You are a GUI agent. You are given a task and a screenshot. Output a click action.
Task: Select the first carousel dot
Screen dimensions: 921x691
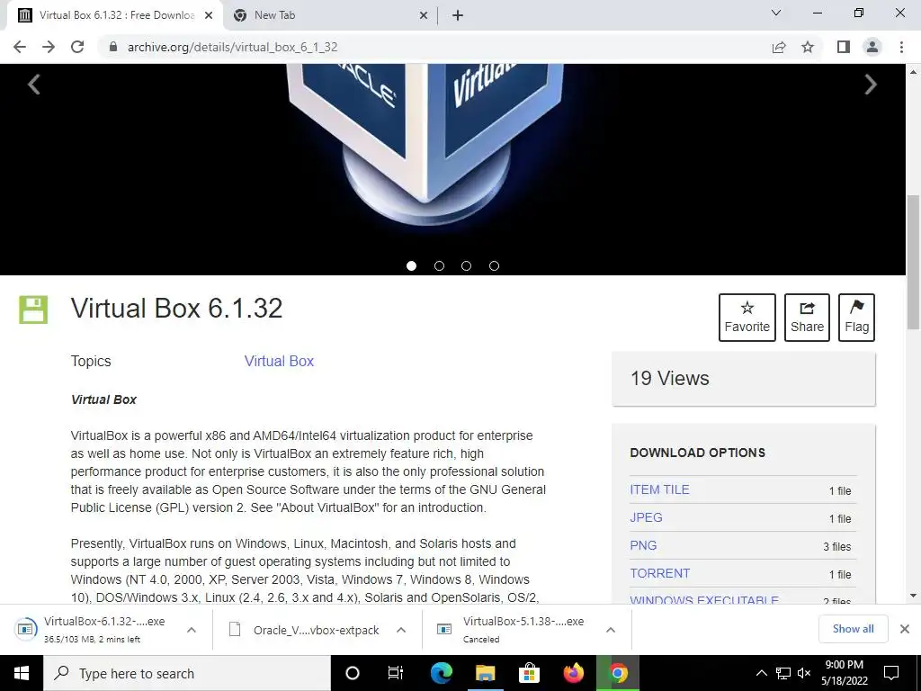pyautogui.click(x=411, y=265)
